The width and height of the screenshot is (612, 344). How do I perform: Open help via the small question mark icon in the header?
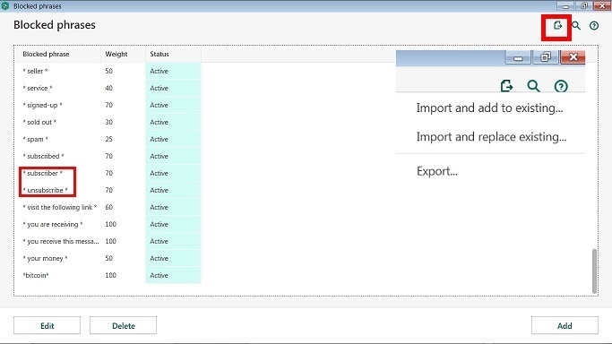594,26
